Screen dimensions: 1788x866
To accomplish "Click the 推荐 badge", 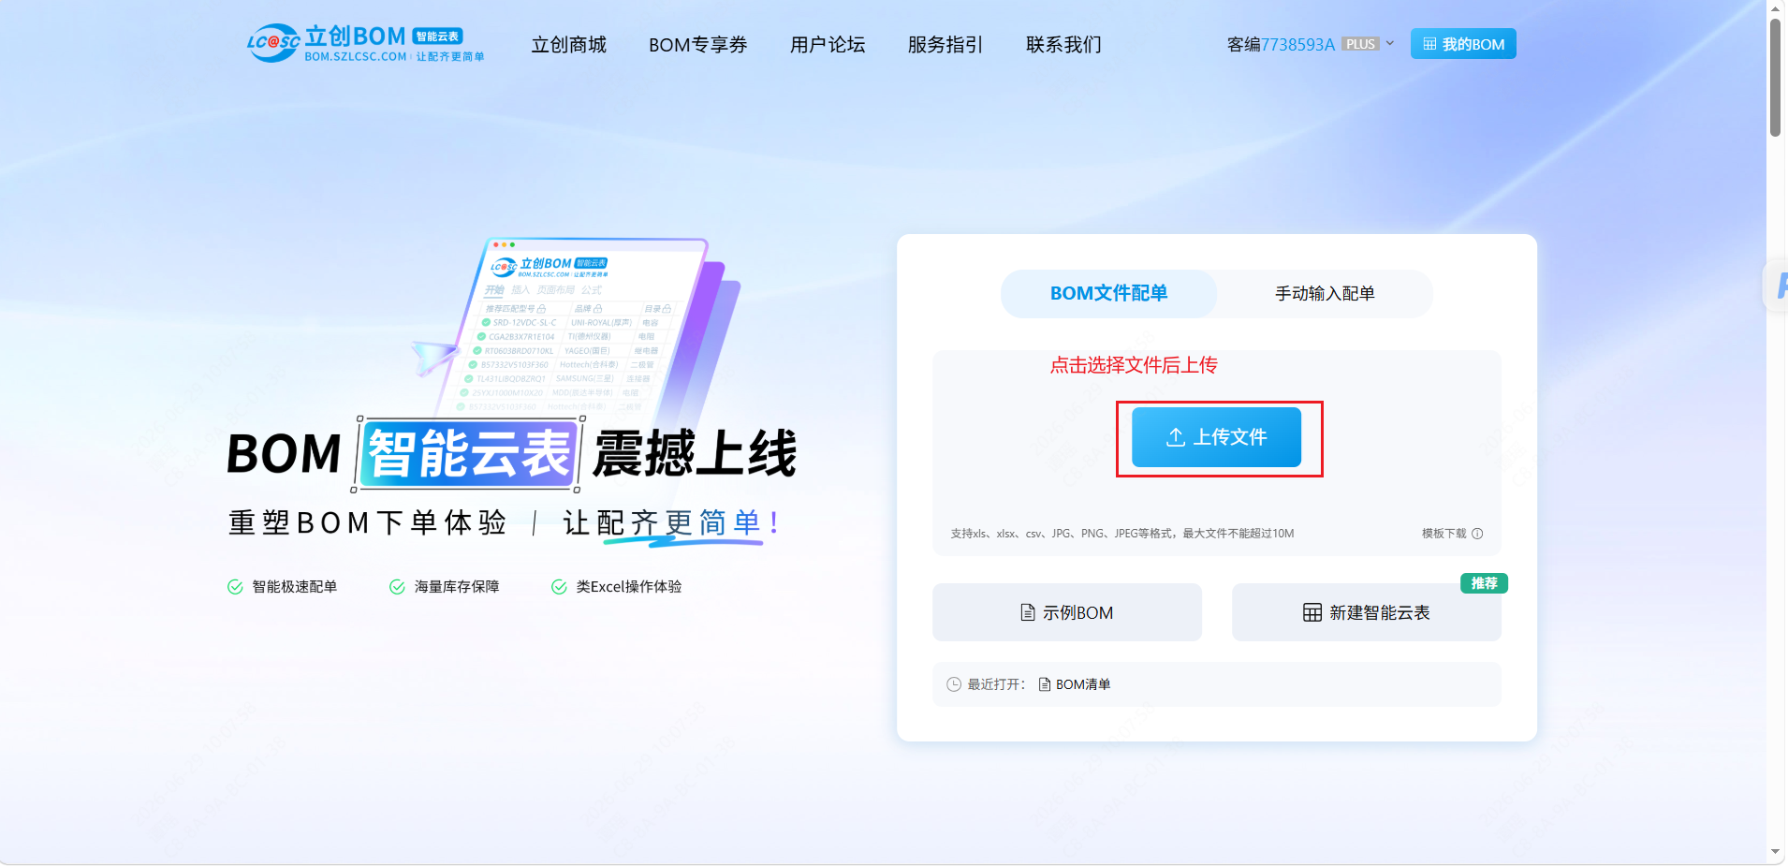I will point(1484,583).
